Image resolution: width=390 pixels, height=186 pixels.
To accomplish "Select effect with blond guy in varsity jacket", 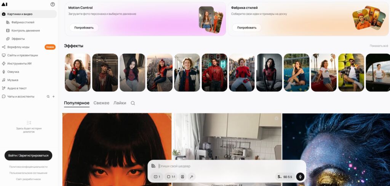I will click(x=187, y=73).
